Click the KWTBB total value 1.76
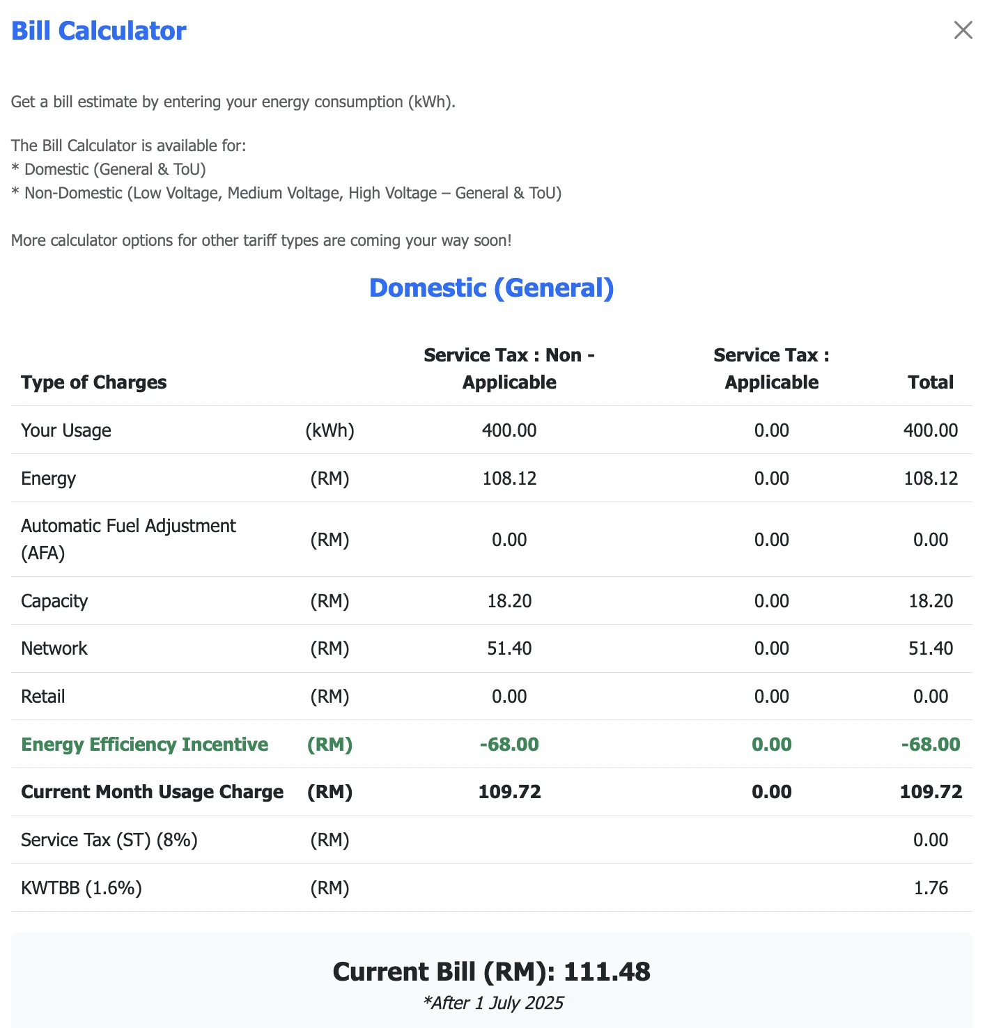Image resolution: width=985 pixels, height=1028 pixels. (931, 888)
